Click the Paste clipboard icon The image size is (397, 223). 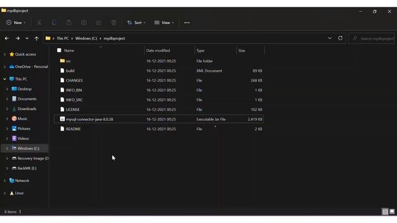coord(69,23)
